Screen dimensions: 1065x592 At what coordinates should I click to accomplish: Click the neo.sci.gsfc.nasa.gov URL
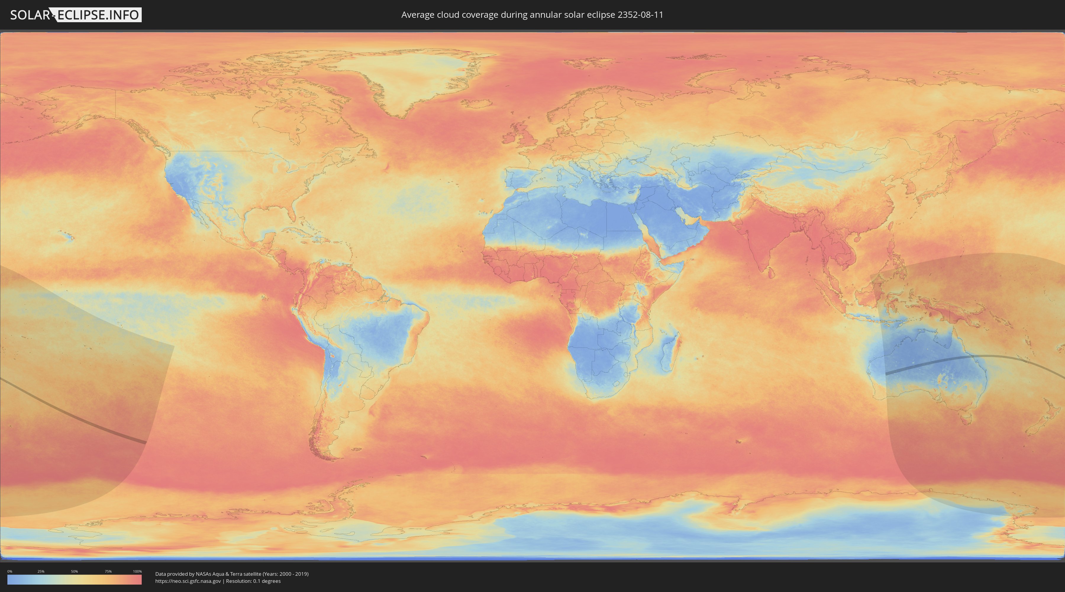(188, 581)
